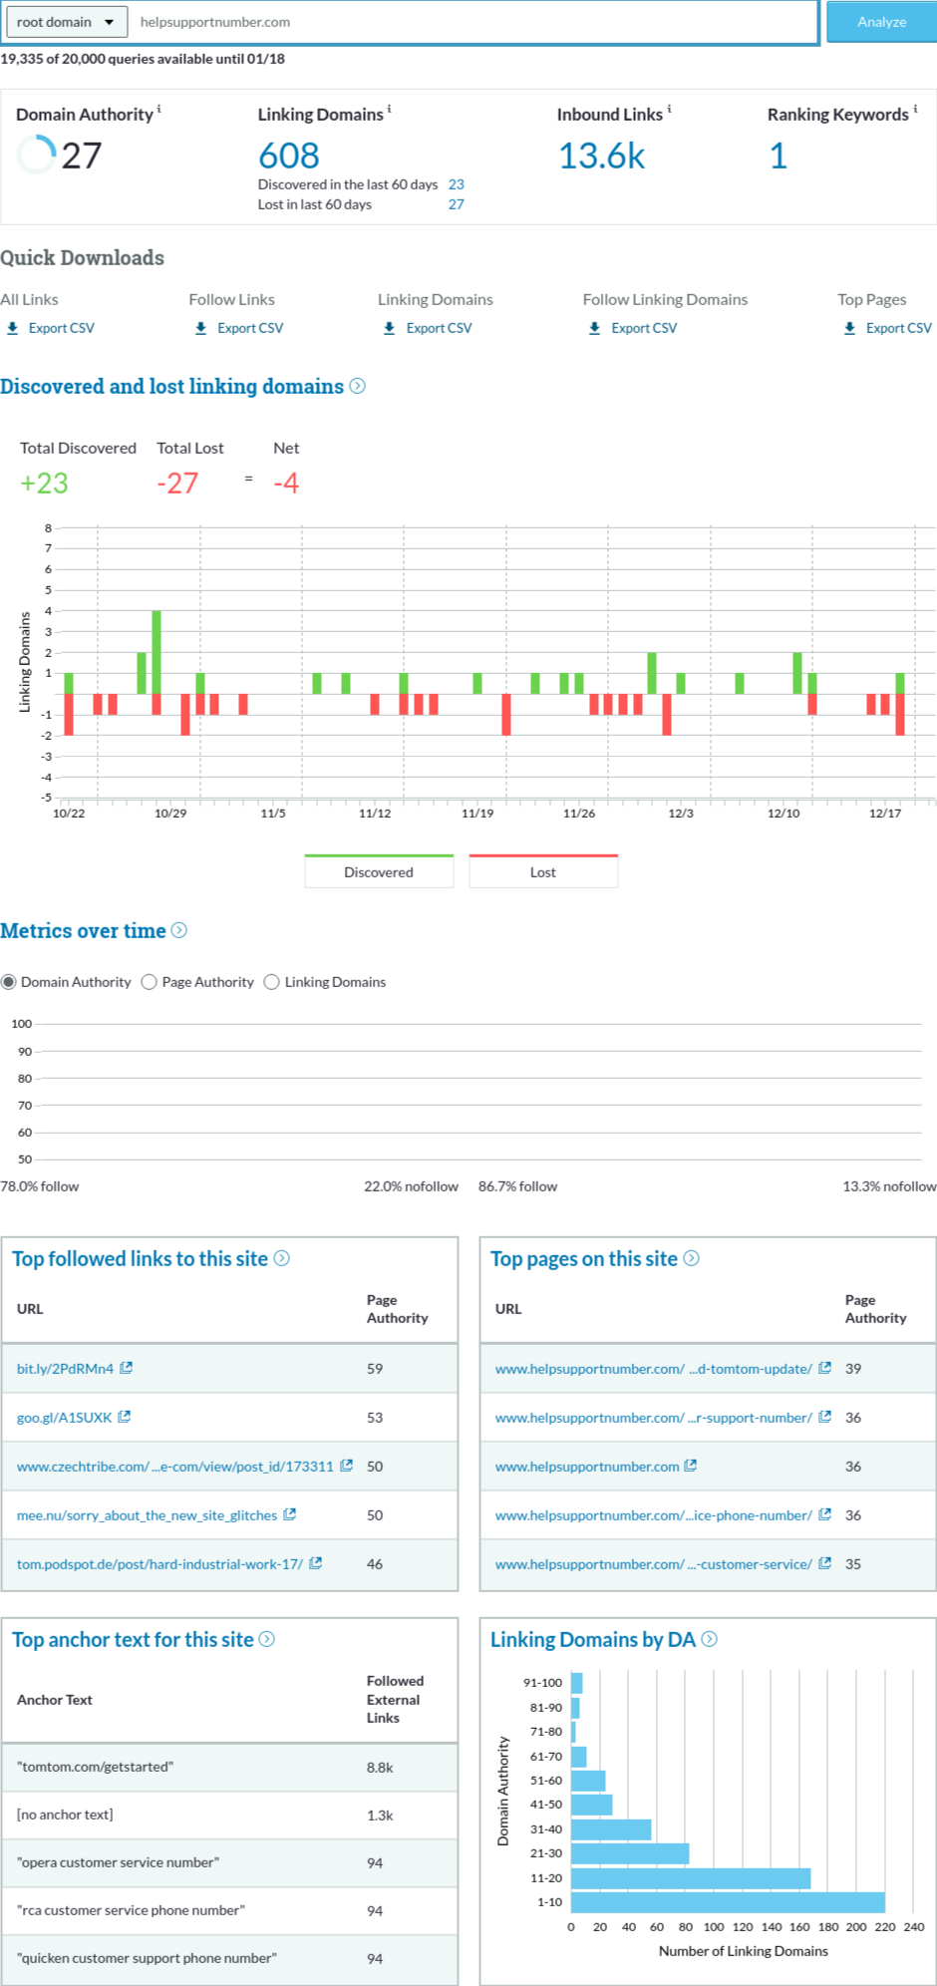Click the help arrow beside Linking Domains by DA
The width and height of the screenshot is (937, 1986).
709,1639
